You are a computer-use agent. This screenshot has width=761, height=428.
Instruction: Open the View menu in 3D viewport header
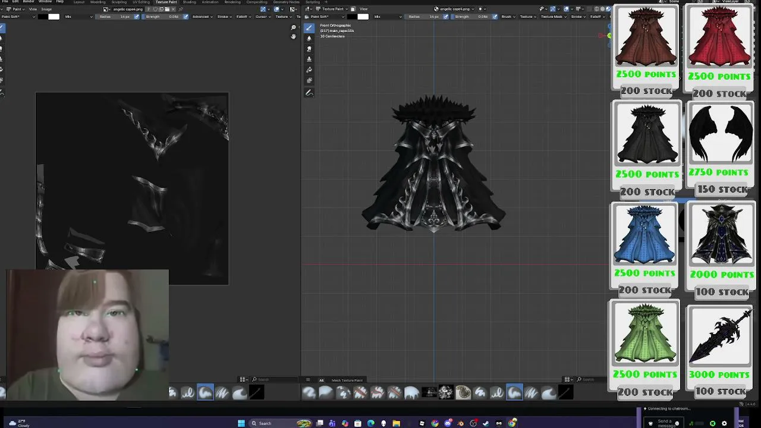coord(363,9)
